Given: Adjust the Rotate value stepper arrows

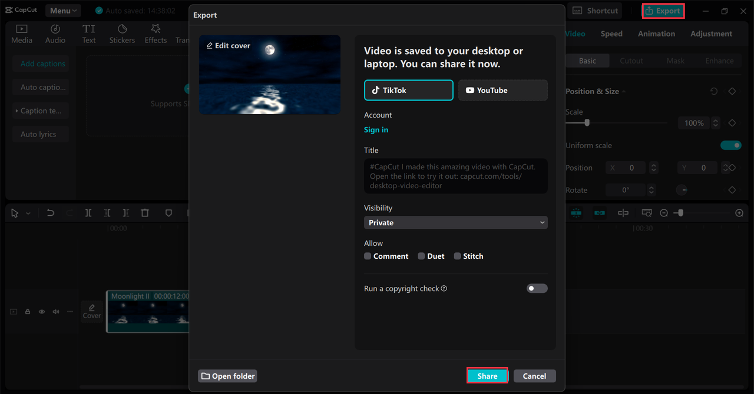Looking at the screenshot, I should click(x=651, y=190).
